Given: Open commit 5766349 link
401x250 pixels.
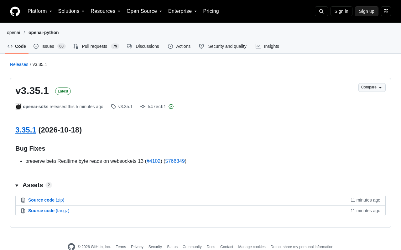Looking at the screenshot, I should 175,161.
